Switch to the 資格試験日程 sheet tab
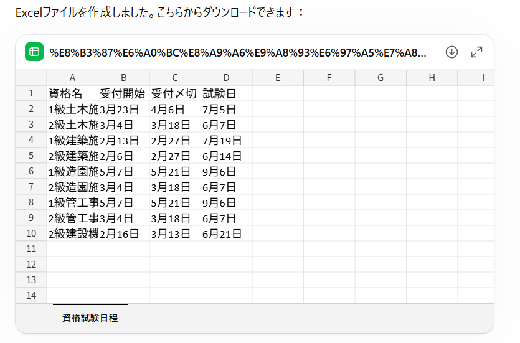The height and width of the screenshot is (343, 520). coord(90,317)
